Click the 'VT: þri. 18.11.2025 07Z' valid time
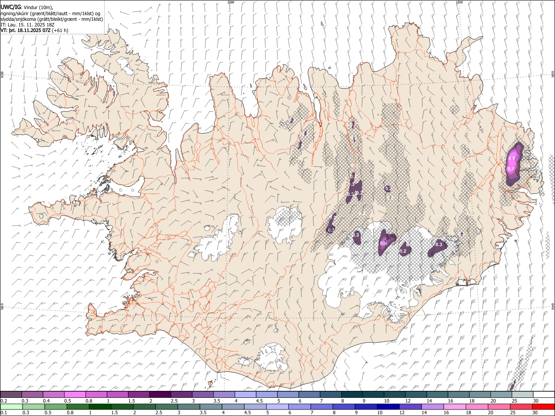 25,30
